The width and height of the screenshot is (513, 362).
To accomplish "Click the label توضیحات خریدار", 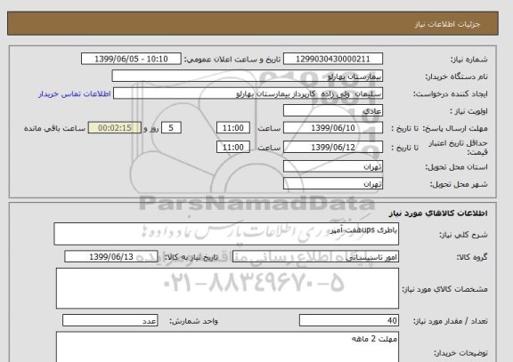I will point(460,353).
